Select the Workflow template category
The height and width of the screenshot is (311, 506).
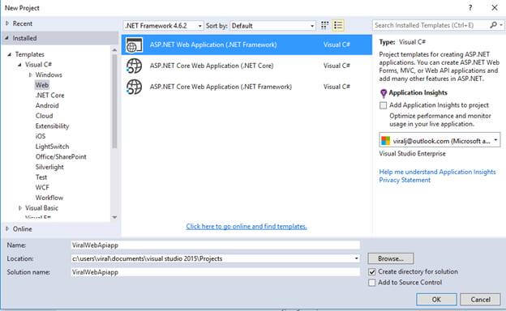[49, 198]
